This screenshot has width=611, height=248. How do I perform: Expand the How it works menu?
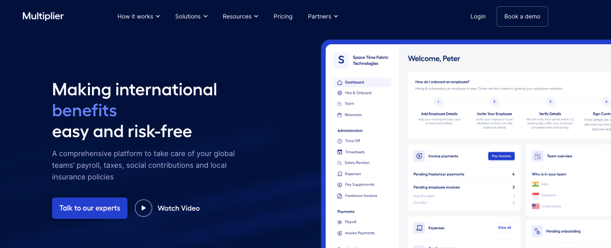139,17
